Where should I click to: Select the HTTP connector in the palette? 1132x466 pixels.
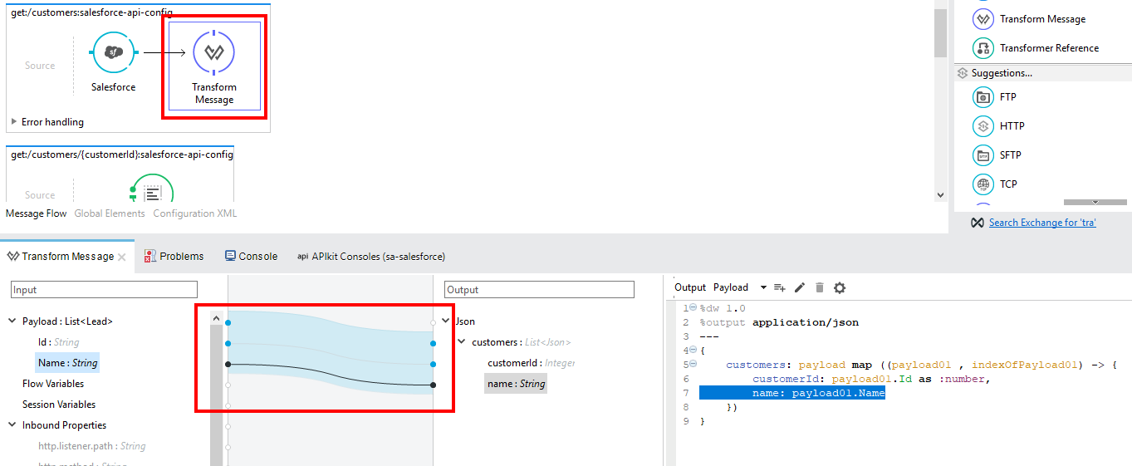[x=983, y=126]
